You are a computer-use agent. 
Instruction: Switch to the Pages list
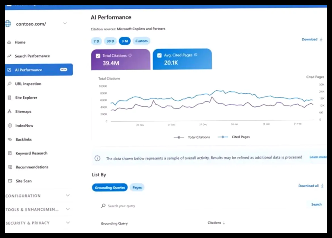[137, 187]
